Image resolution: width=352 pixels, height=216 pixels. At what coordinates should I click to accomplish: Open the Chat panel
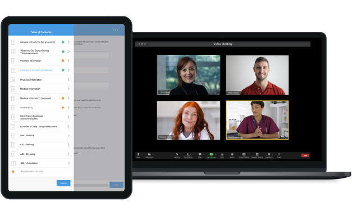[x=200, y=155]
